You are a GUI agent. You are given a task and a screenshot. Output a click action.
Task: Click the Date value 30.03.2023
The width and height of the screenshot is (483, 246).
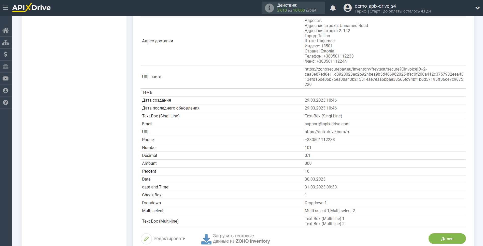point(315,179)
